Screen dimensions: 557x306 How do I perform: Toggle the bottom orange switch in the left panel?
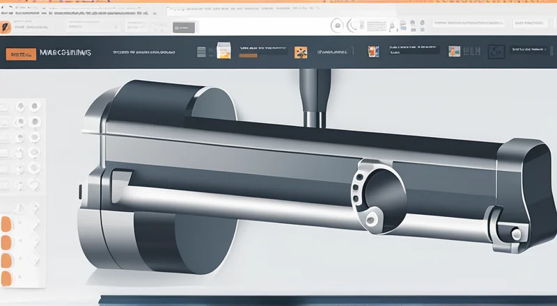pos(6,278)
